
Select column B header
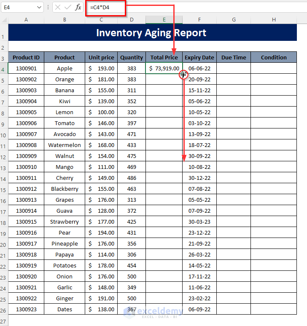tap(65, 20)
